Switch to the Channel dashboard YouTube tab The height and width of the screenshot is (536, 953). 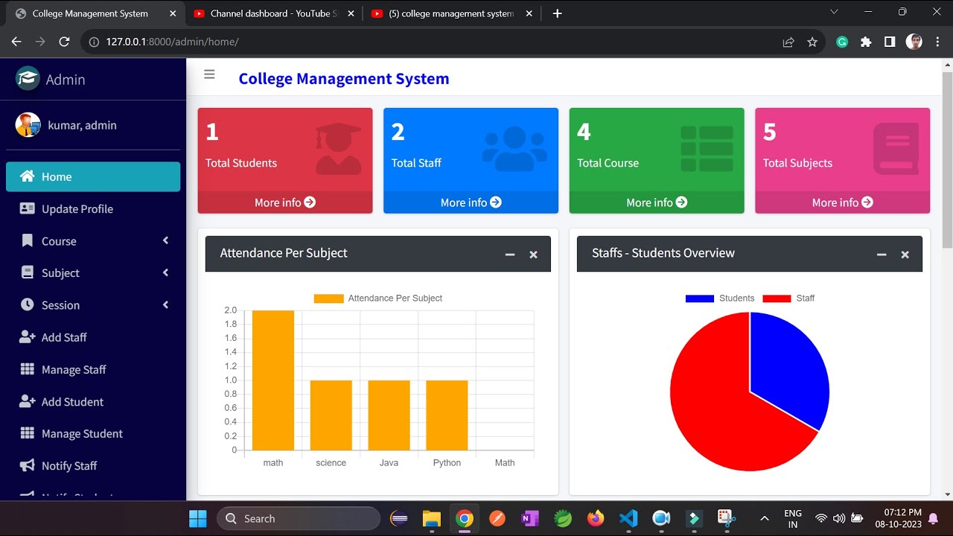click(268, 13)
